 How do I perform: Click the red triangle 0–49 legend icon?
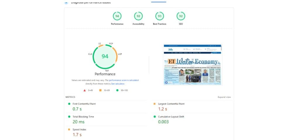[x=85, y=90]
